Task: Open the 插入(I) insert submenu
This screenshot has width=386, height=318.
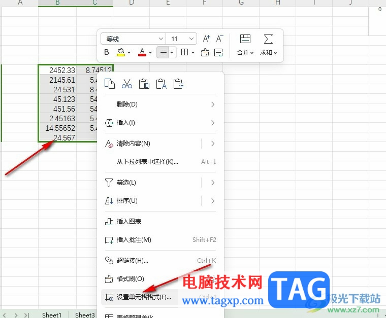Action: [160, 123]
